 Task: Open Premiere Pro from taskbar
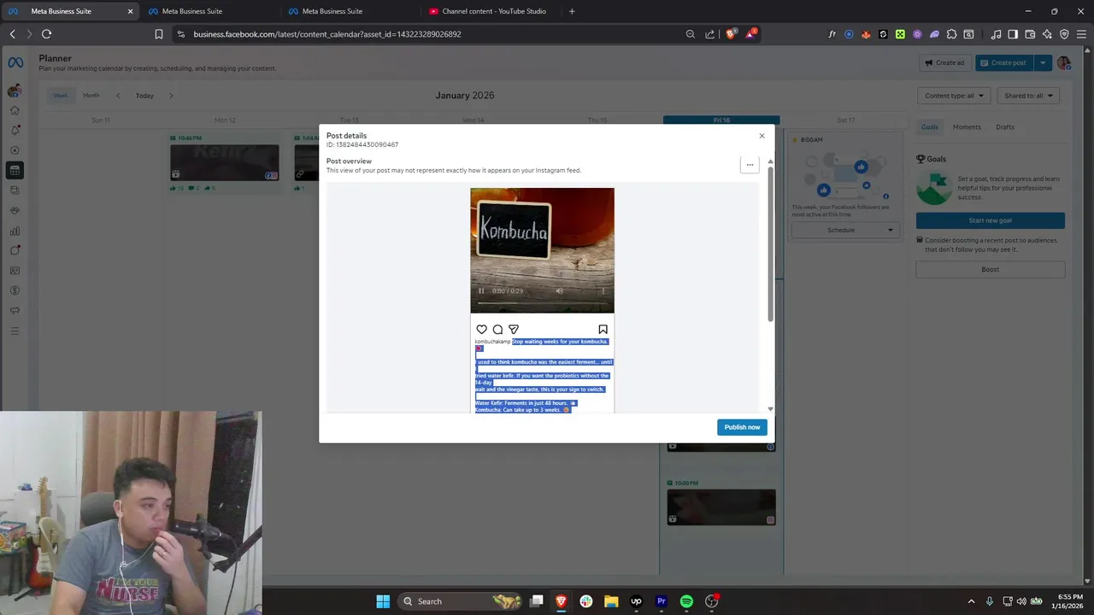tap(661, 601)
